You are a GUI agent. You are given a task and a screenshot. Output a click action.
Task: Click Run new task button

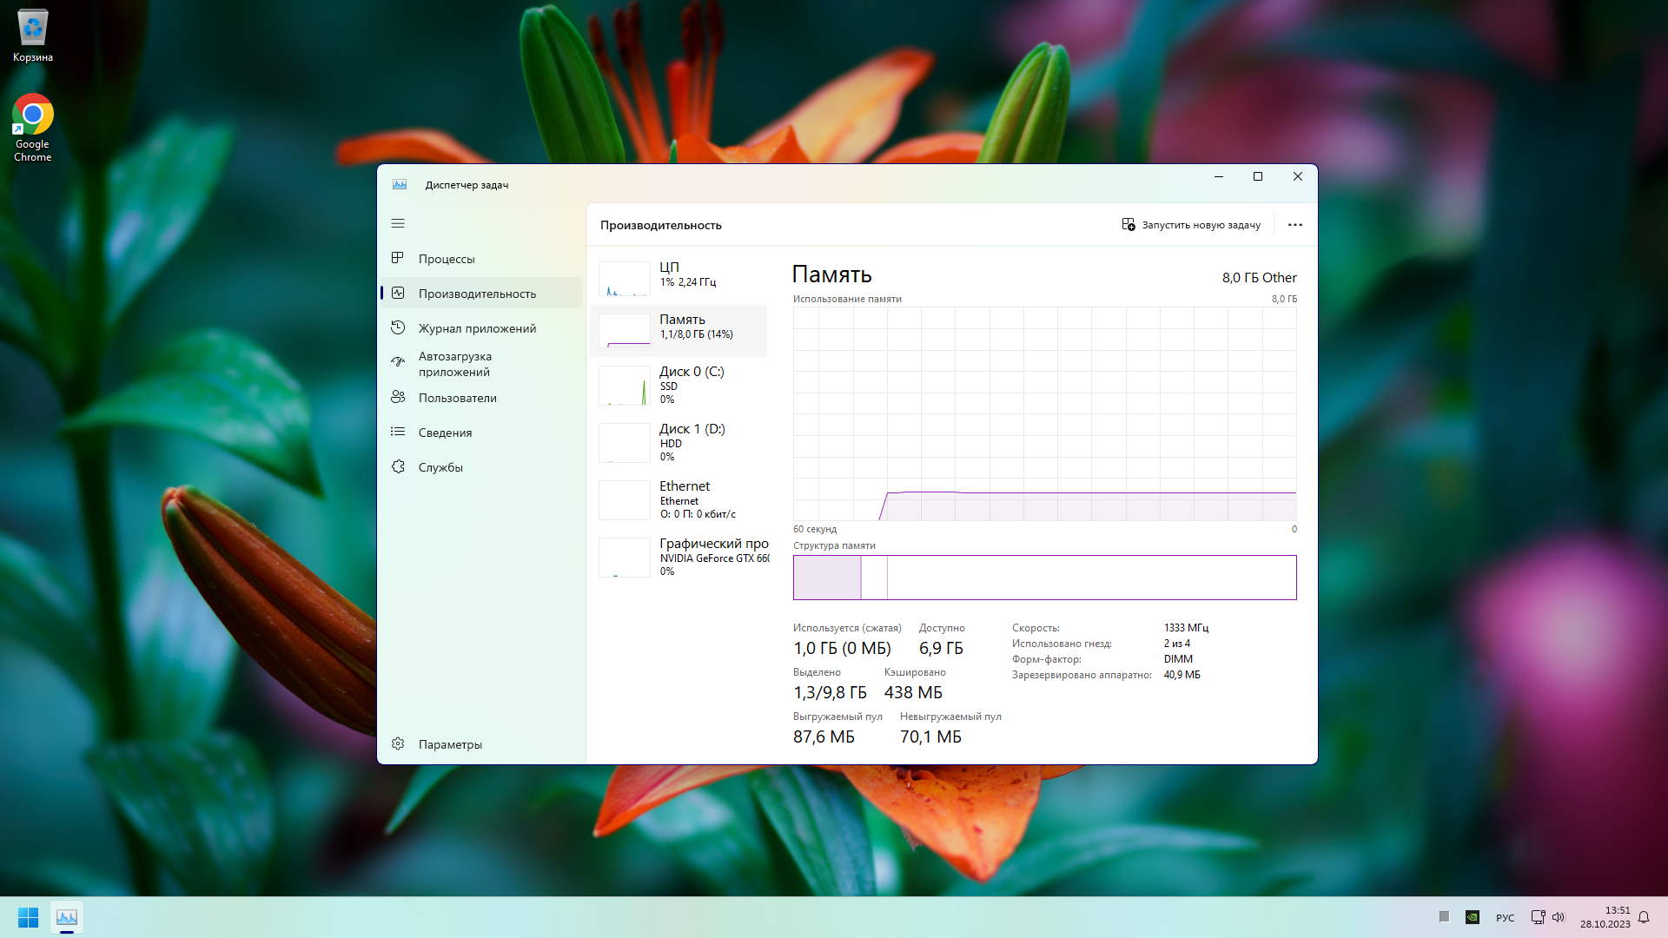point(1191,225)
